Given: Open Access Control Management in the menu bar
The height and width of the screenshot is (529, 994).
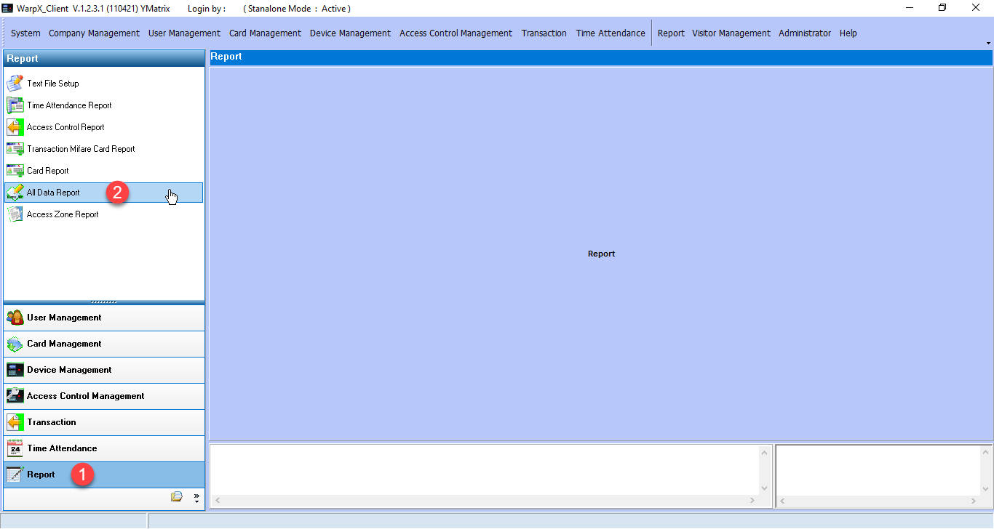Looking at the screenshot, I should pos(456,33).
